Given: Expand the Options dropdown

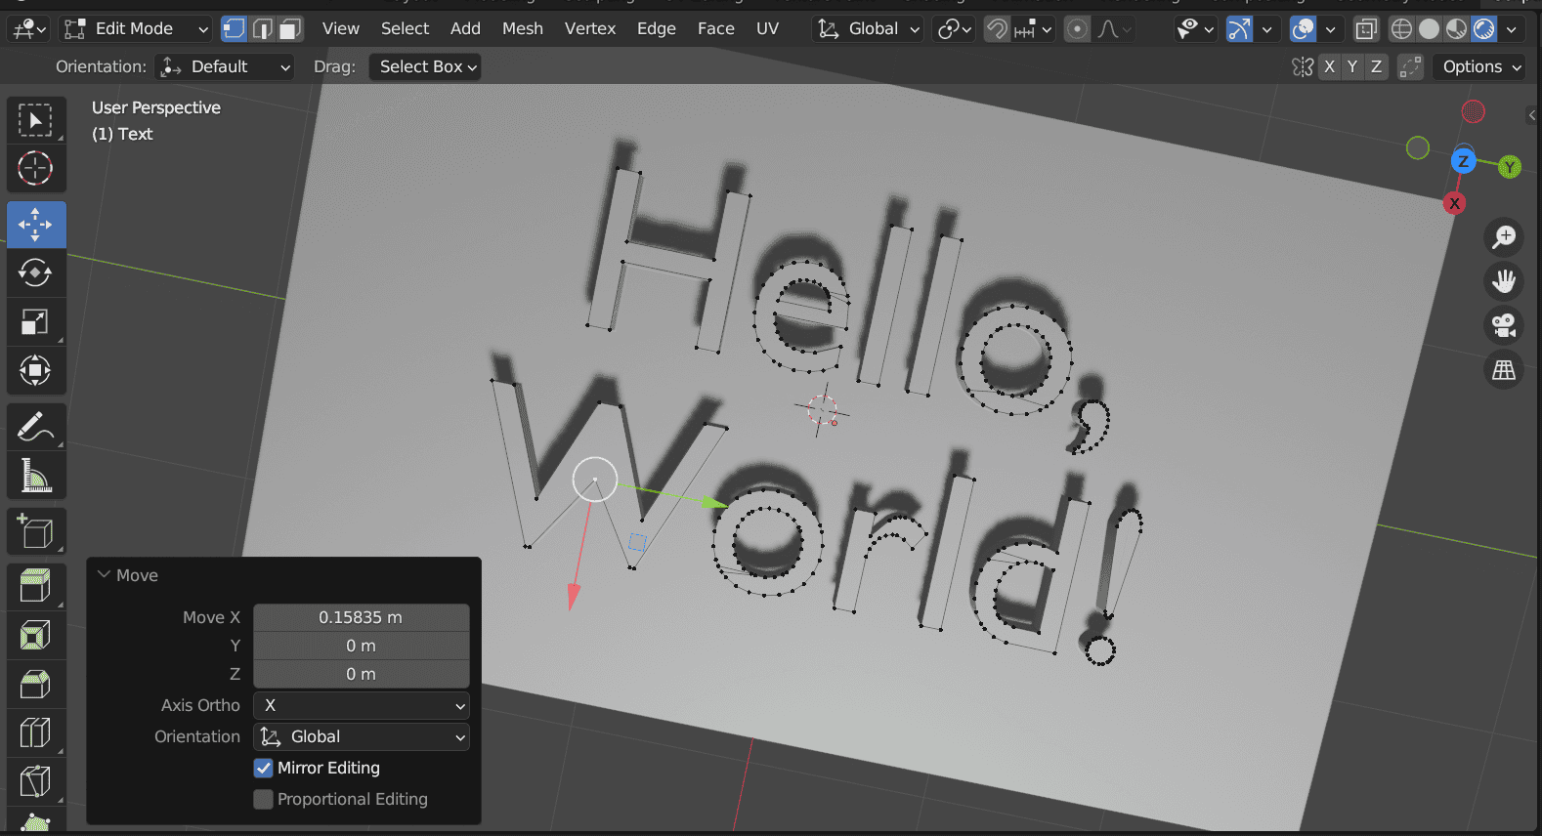Looking at the screenshot, I should pos(1479,66).
